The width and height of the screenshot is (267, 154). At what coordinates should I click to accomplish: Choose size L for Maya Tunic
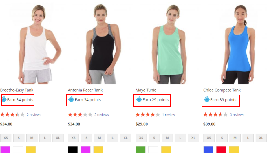pyautogui.click(x=180, y=138)
